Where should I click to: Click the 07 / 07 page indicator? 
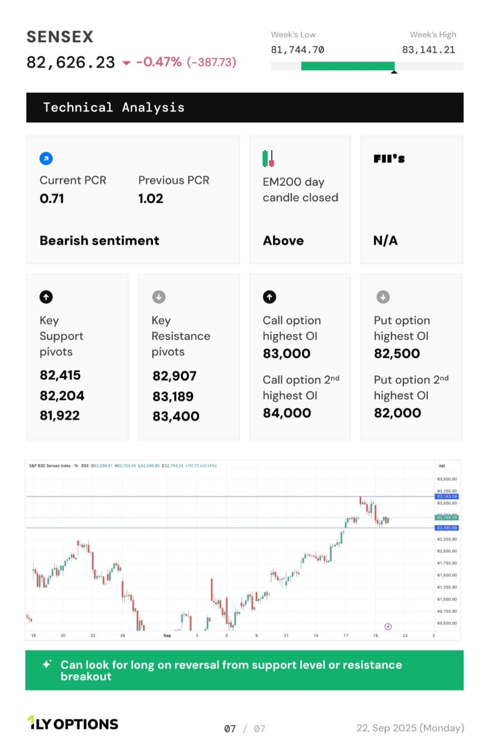point(244,728)
